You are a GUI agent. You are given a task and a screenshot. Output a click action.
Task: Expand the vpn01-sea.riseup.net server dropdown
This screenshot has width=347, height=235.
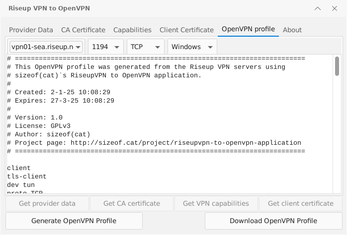(46, 47)
